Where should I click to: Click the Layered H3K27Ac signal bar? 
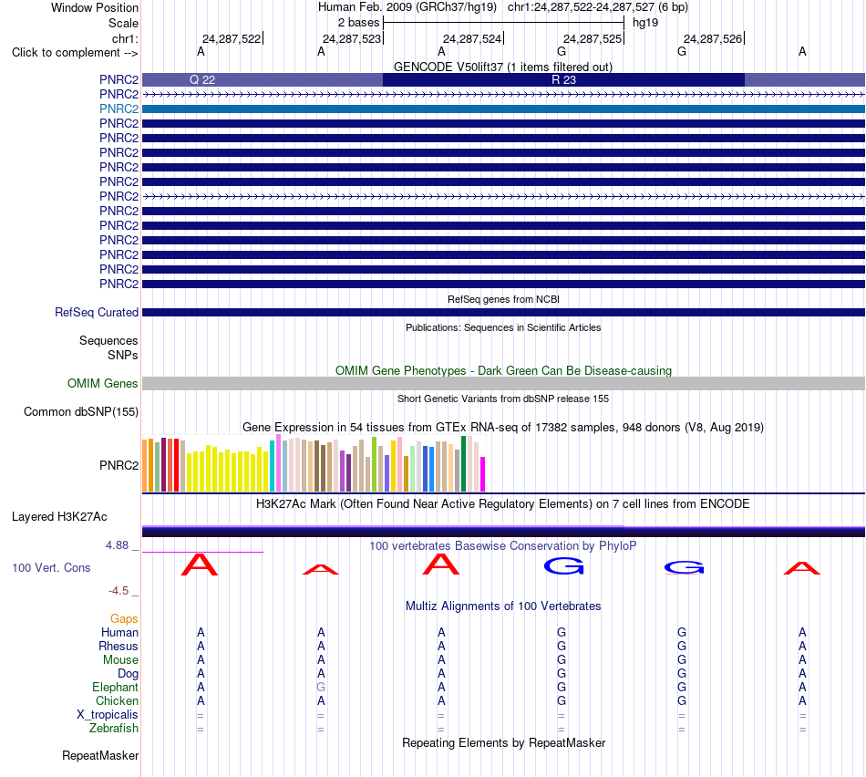pyautogui.click(x=503, y=531)
